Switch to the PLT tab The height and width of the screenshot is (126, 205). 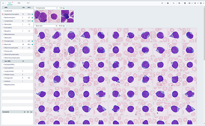[x=28, y=3]
